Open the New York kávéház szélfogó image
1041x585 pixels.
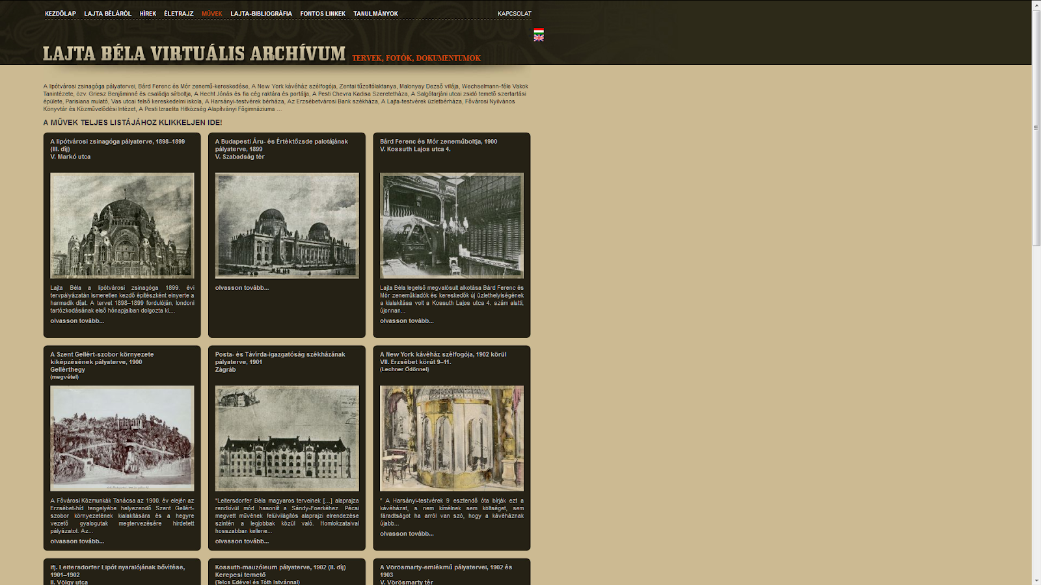click(x=452, y=439)
